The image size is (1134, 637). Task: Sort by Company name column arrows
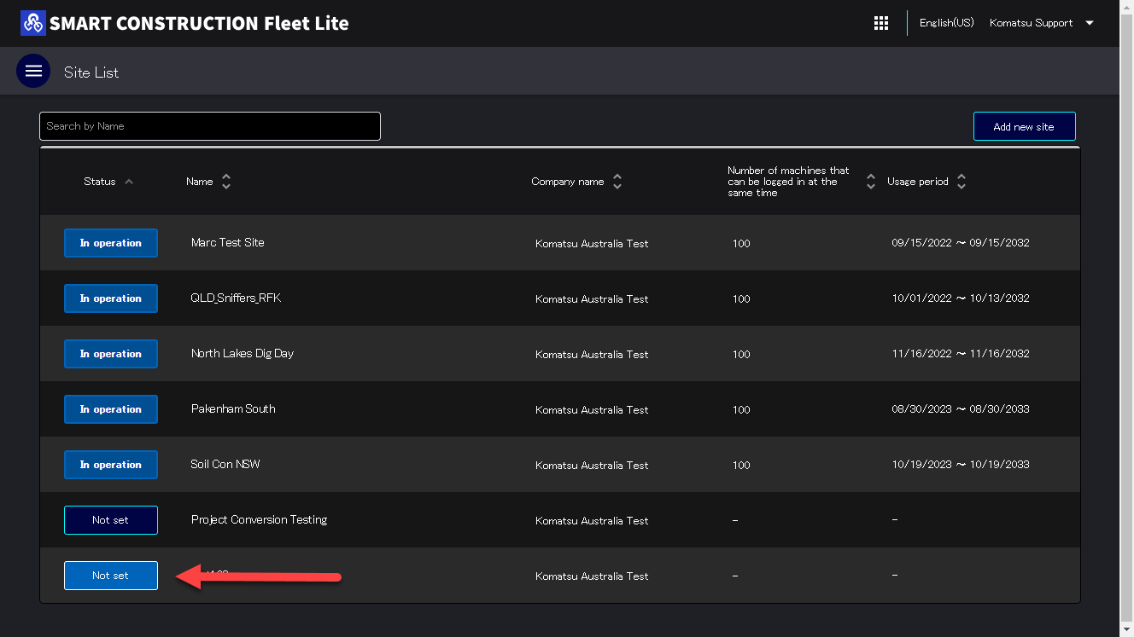(x=617, y=182)
